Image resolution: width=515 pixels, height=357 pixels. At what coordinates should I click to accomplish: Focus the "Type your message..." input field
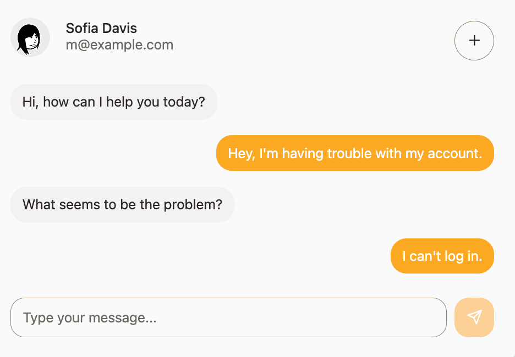click(228, 317)
